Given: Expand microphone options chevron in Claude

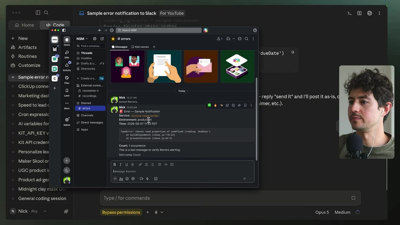Looking at the screenshot, I should (162, 212).
